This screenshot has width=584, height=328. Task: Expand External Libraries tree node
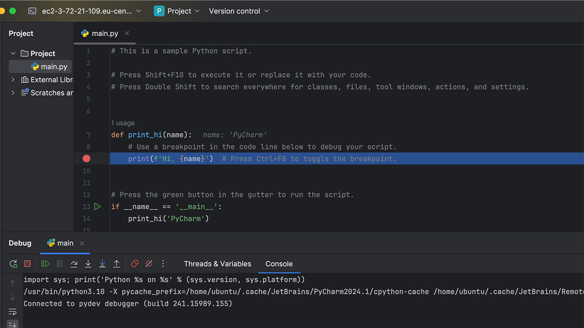[13, 80]
